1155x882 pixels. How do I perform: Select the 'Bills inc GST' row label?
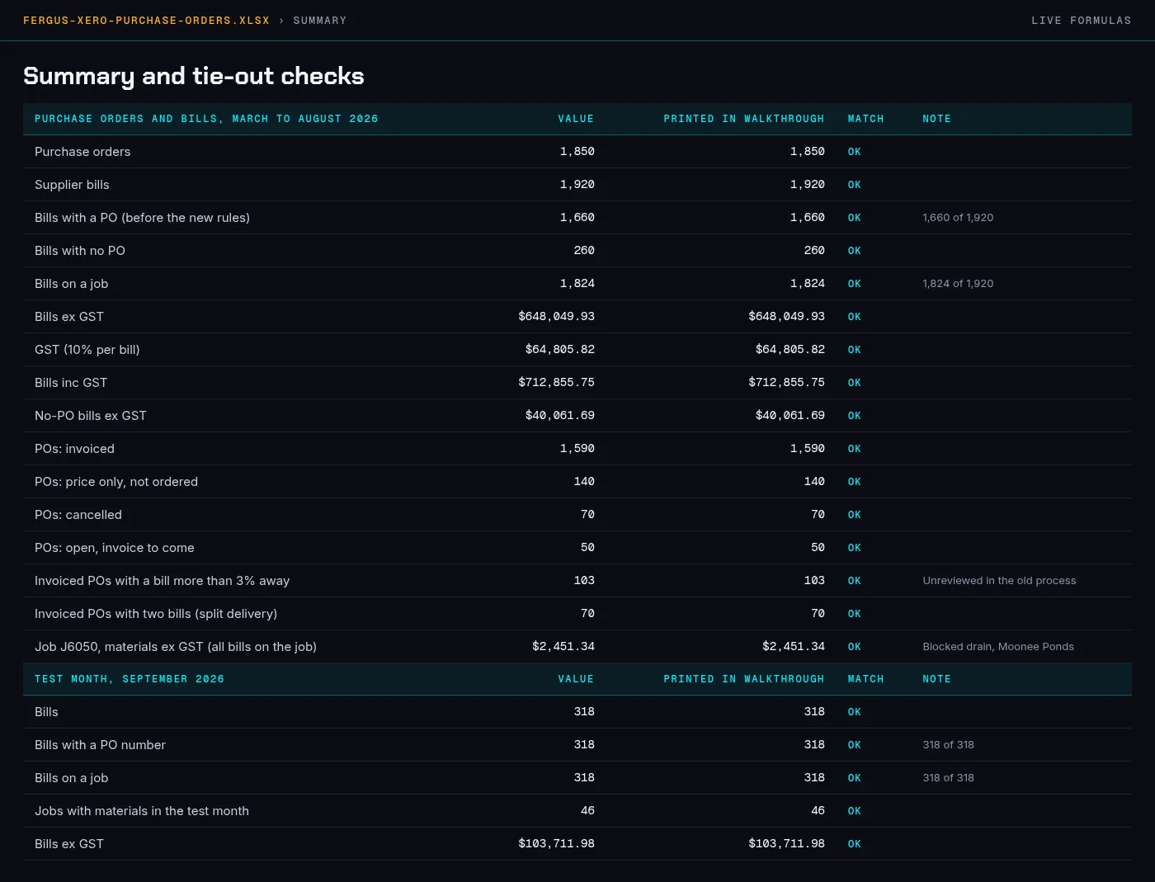[x=71, y=383]
